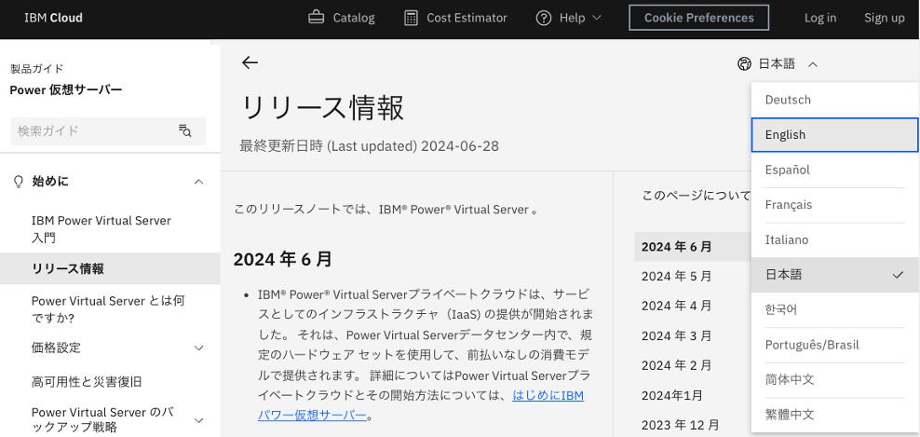
Task: Click the Catalog briefcase icon
Action: tap(317, 18)
